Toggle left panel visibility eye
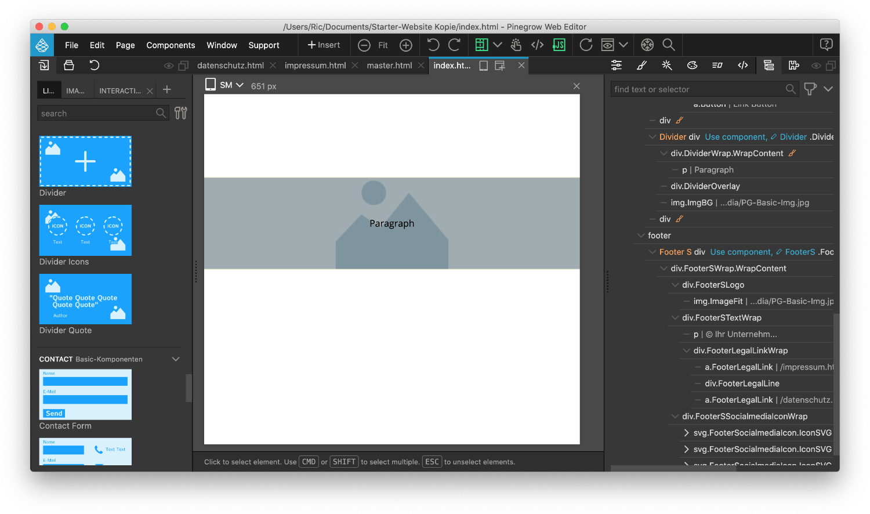The width and height of the screenshot is (870, 514). (169, 66)
